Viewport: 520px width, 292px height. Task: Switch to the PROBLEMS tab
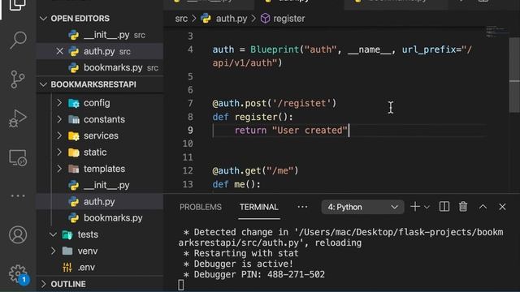point(201,207)
